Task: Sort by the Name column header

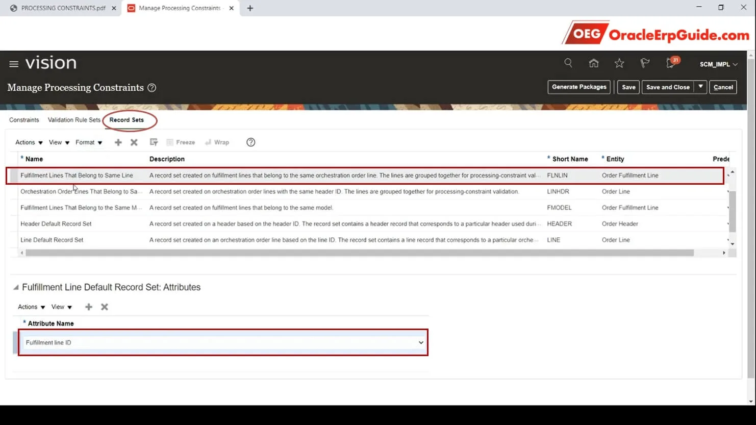Action: pos(34,159)
